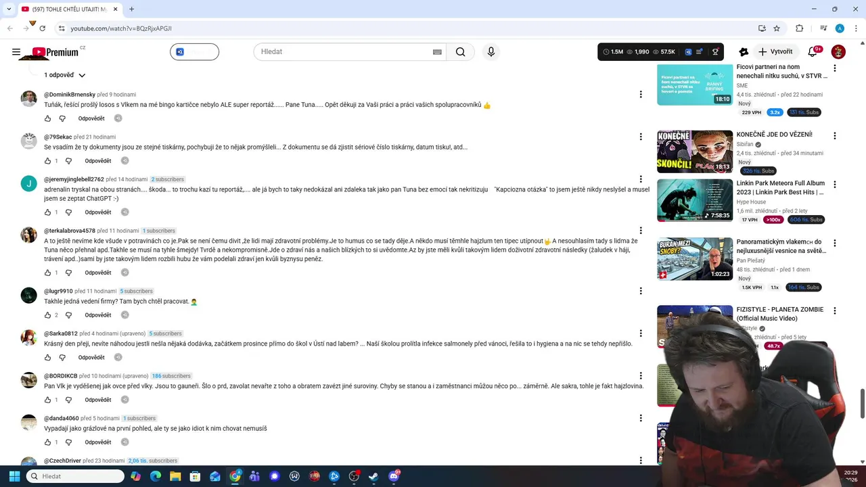Like the comment by @jeremyjinglebell2762
The image size is (866, 487).
[47, 212]
